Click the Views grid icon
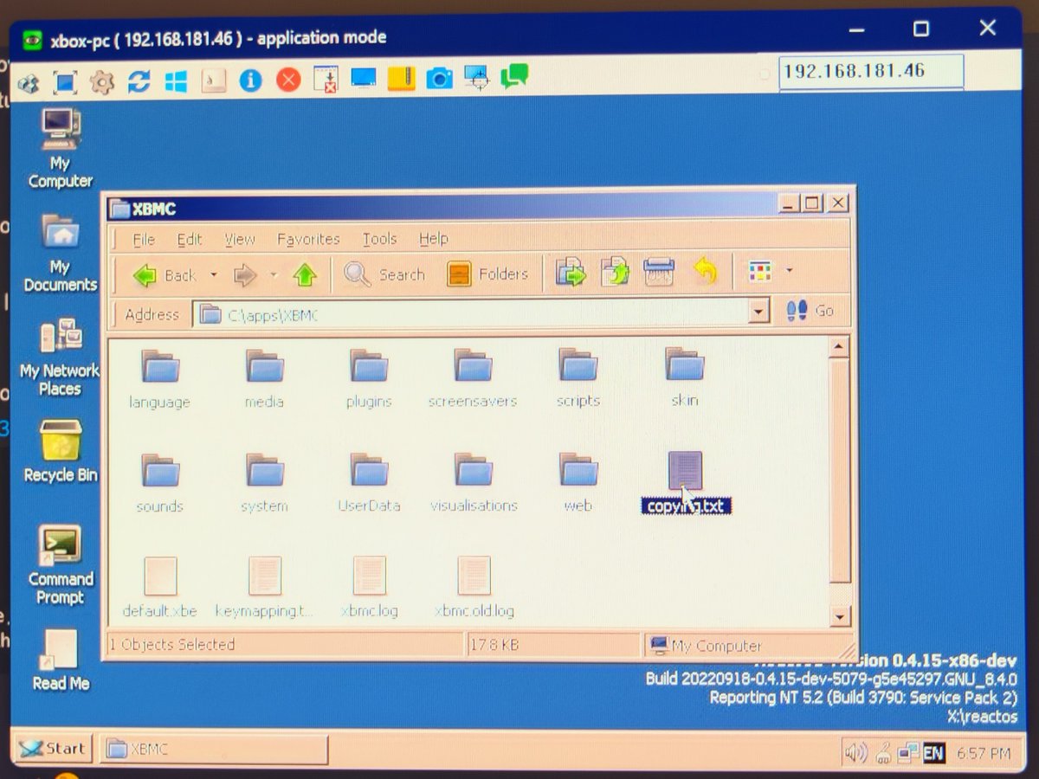The height and width of the screenshot is (779, 1039). 759,272
